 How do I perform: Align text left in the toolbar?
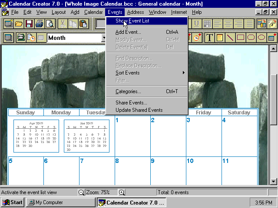point(218,23)
